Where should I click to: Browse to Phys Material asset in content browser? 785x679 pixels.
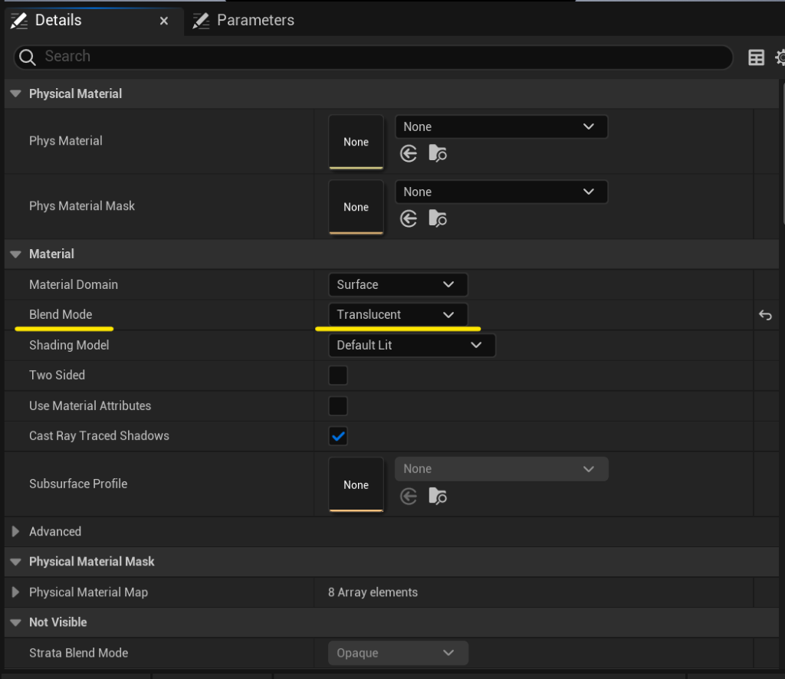(438, 153)
